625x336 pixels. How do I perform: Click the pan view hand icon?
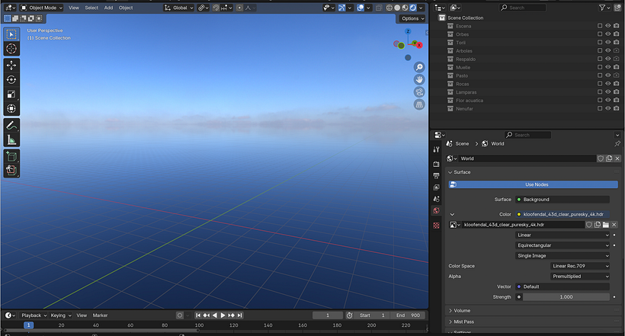click(x=419, y=79)
